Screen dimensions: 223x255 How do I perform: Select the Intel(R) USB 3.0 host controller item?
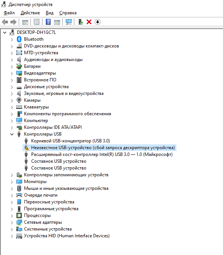[102, 154]
